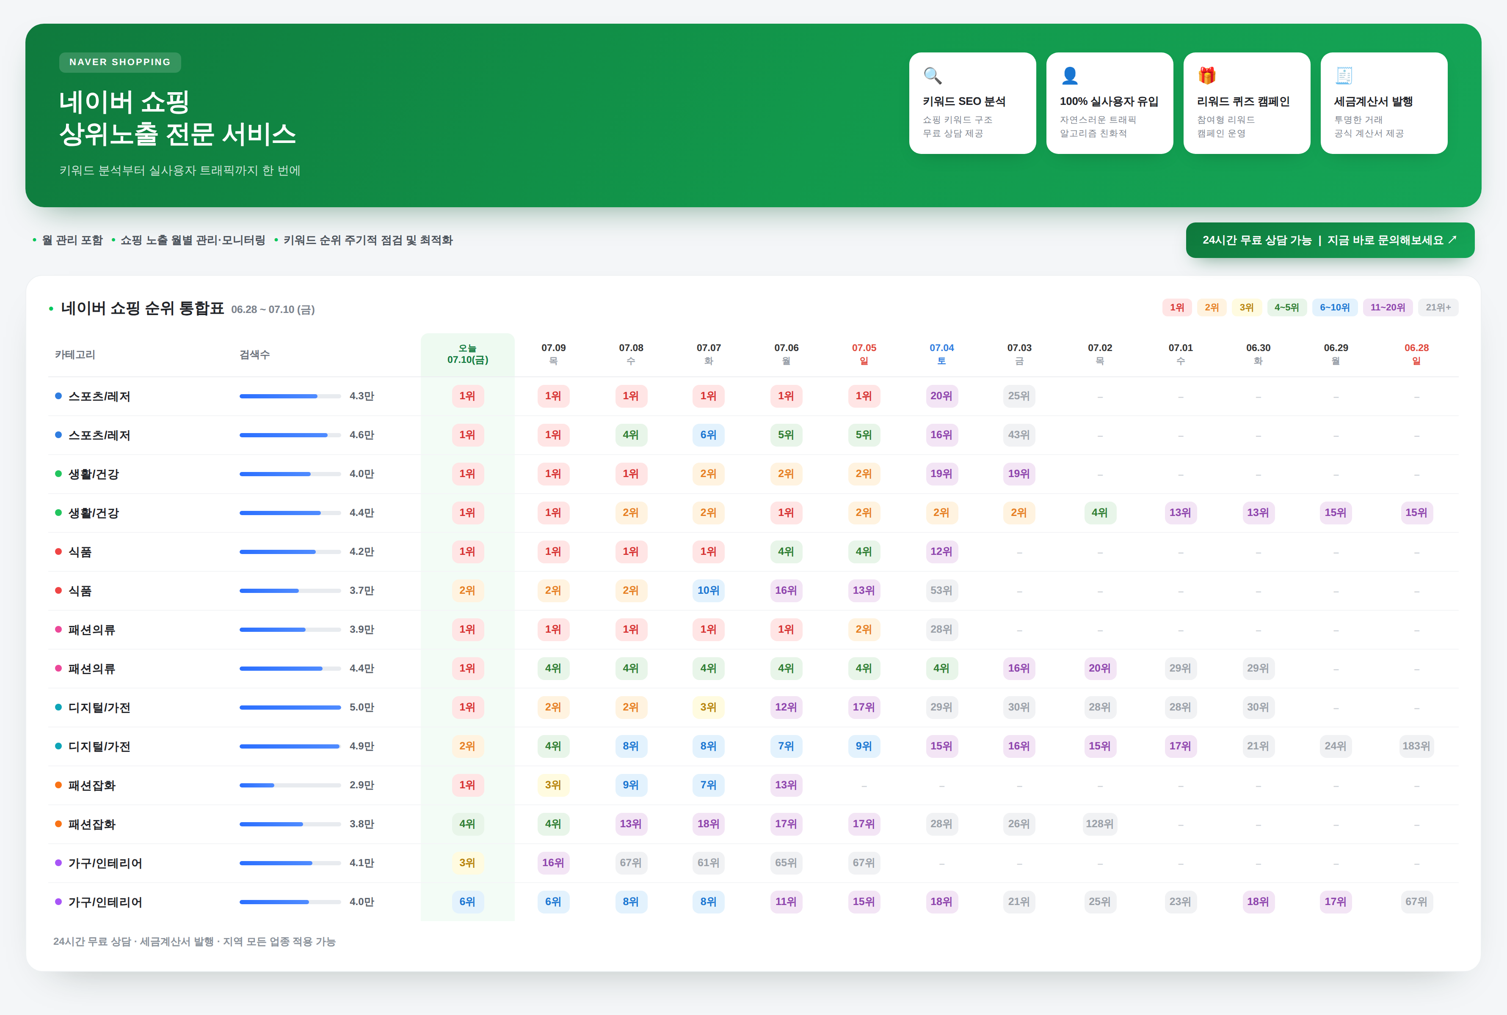This screenshot has height=1015, width=1507.
Task: Click today's 3위 cell in 가구/인테리어 4.1만 row
Action: click(467, 863)
